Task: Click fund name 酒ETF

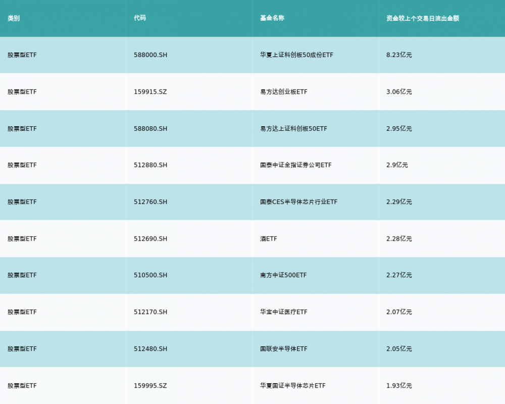Action: (x=269, y=239)
